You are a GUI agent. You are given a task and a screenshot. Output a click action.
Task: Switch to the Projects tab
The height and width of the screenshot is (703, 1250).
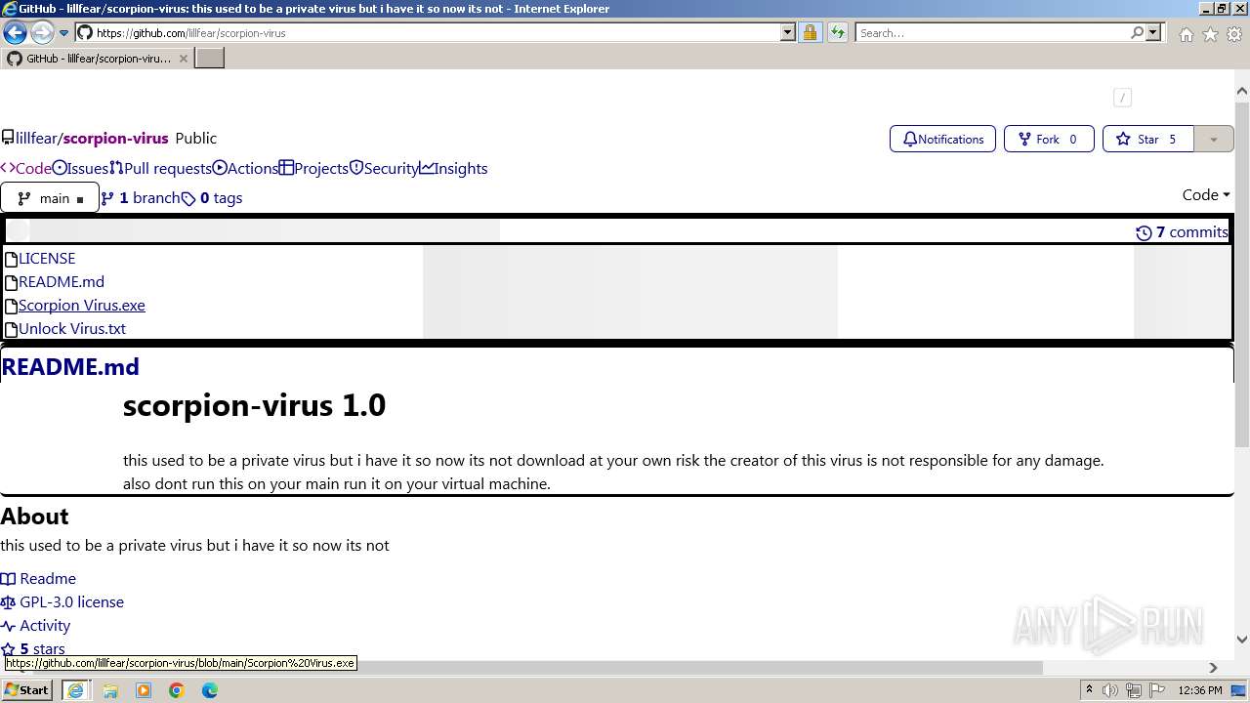313,168
